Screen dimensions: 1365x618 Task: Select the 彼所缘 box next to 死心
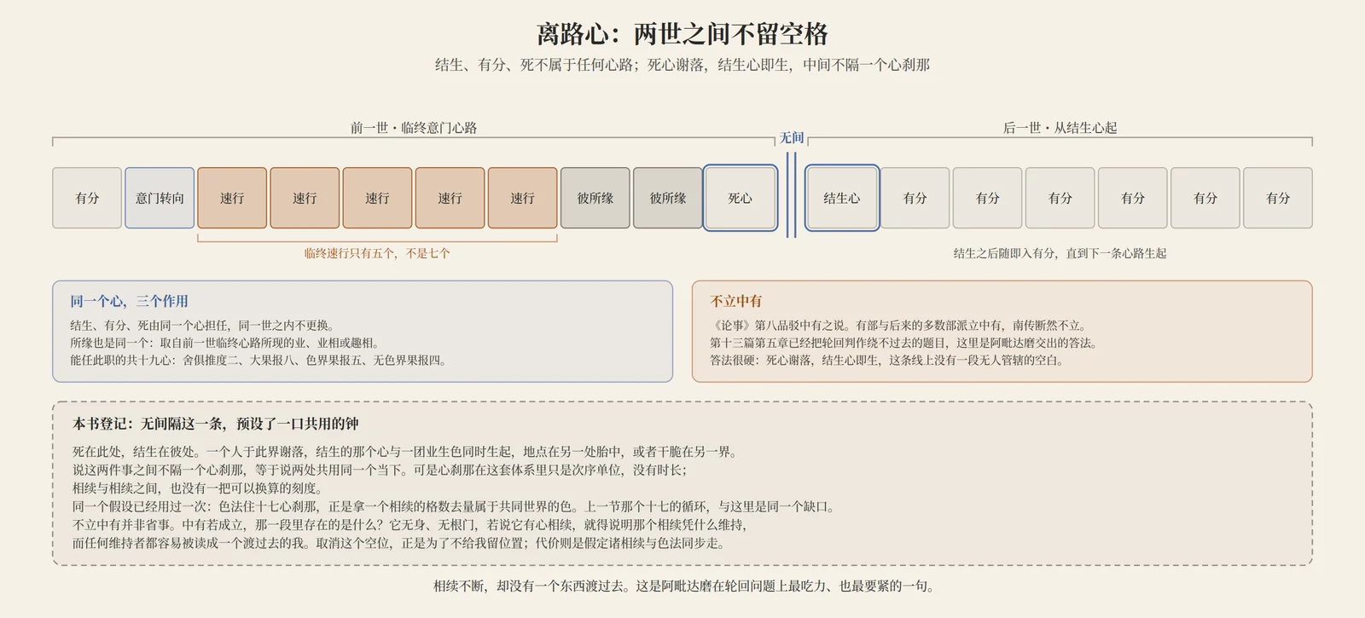coord(668,198)
